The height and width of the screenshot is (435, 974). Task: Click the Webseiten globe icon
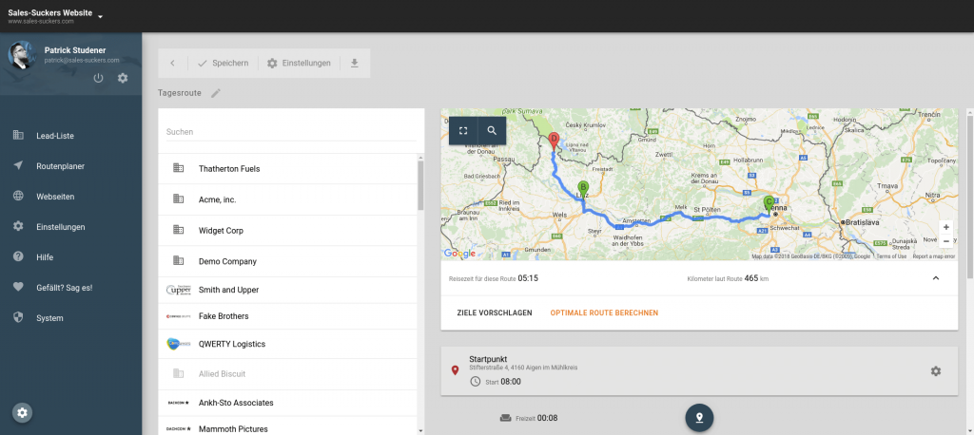coord(18,196)
